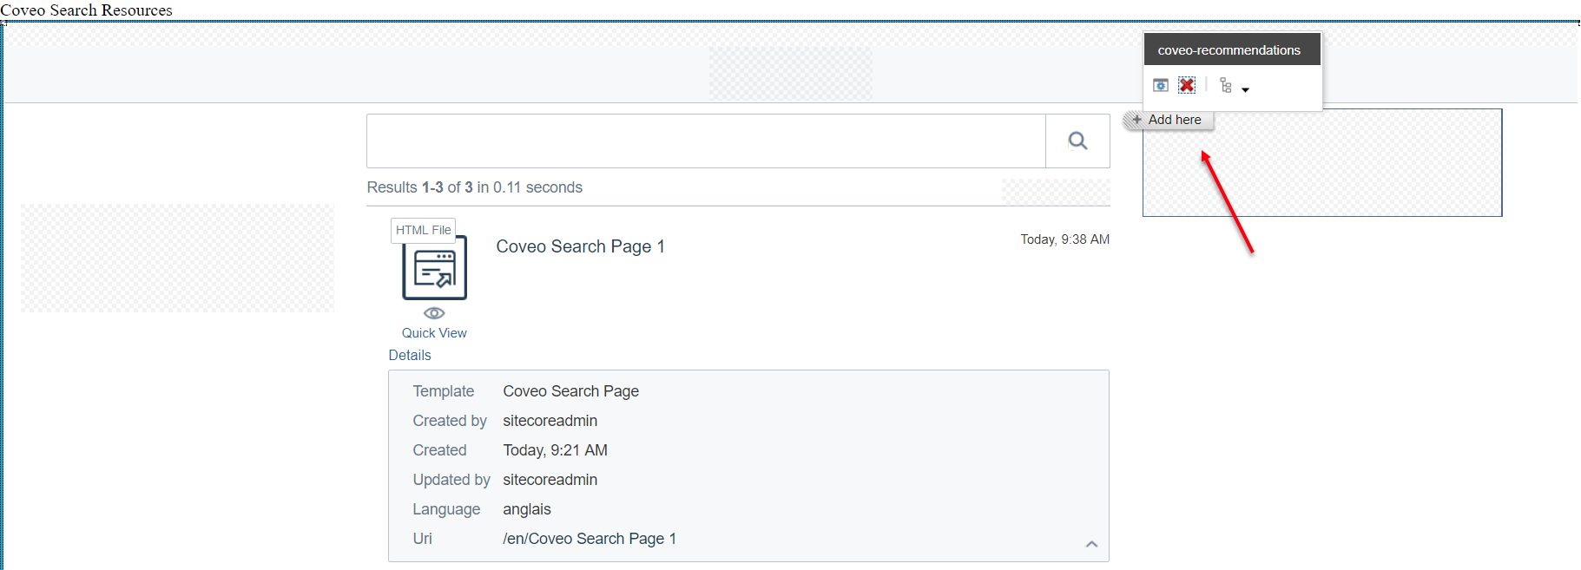This screenshot has height=570, width=1581.
Task: Remove the coveo-recommendations component with red X
Action: pos(1187,85)
